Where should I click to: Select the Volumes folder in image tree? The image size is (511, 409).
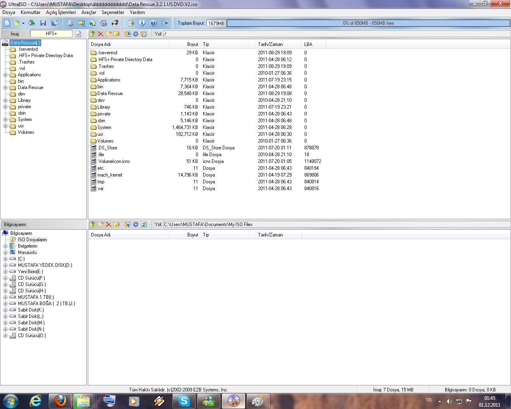pyautogui.click(x=26, y=132)
